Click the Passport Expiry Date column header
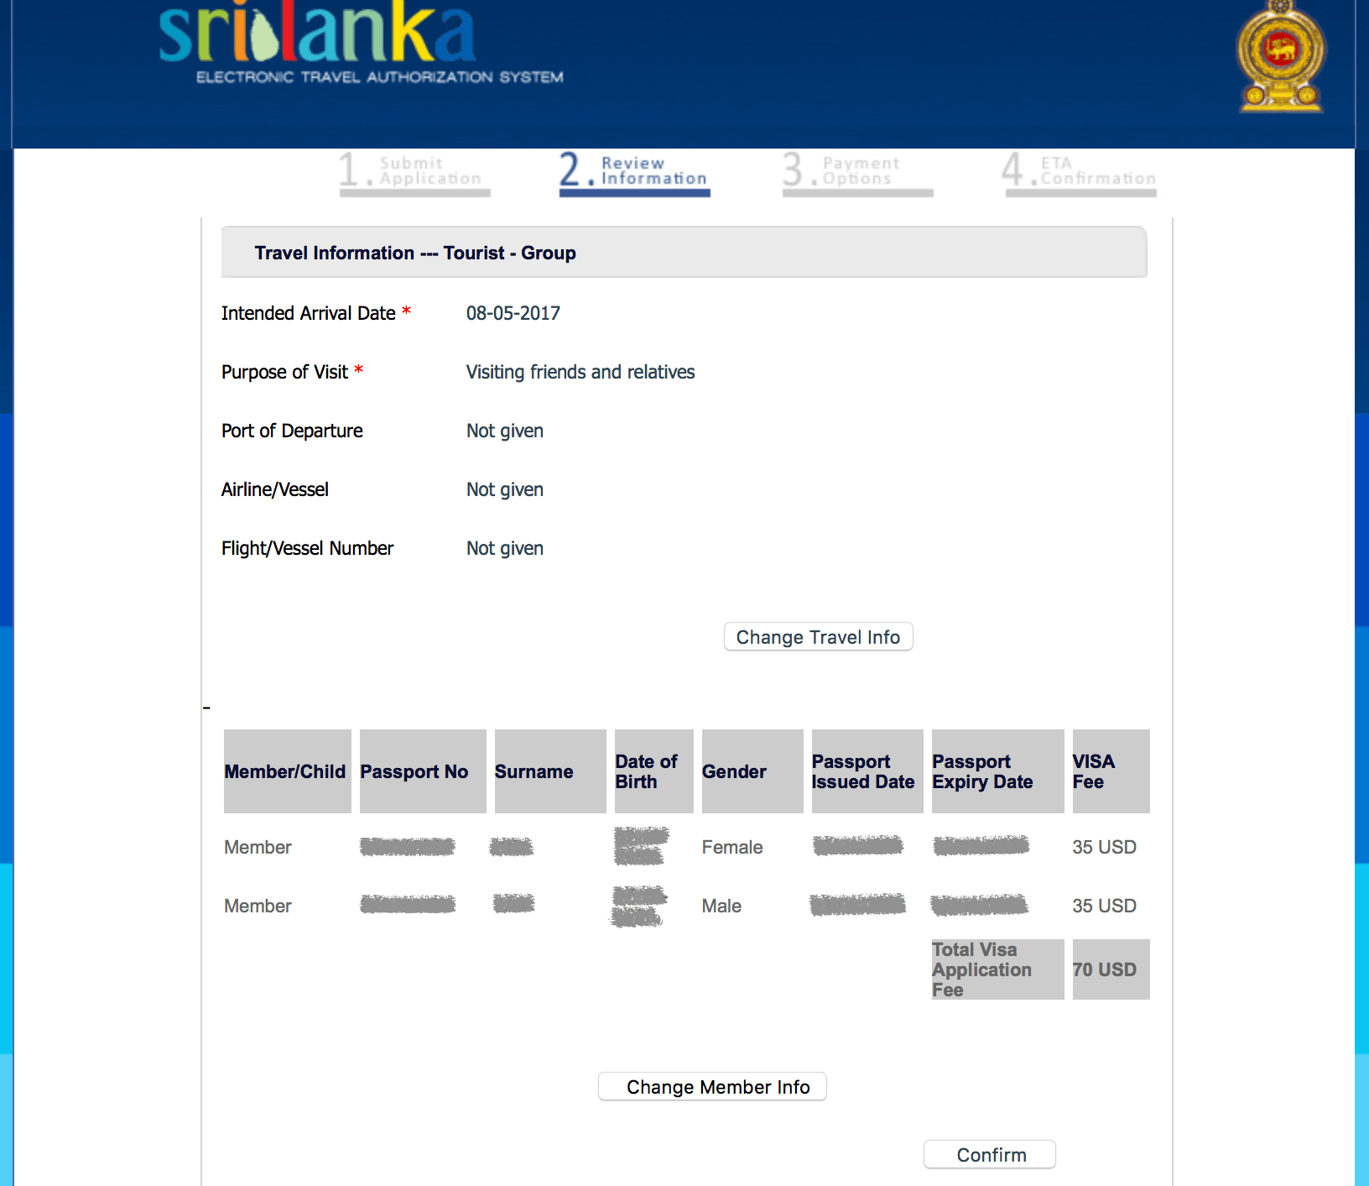Screen dimensions: 1369x1186 pyautogui.click(x=998, y=771)
